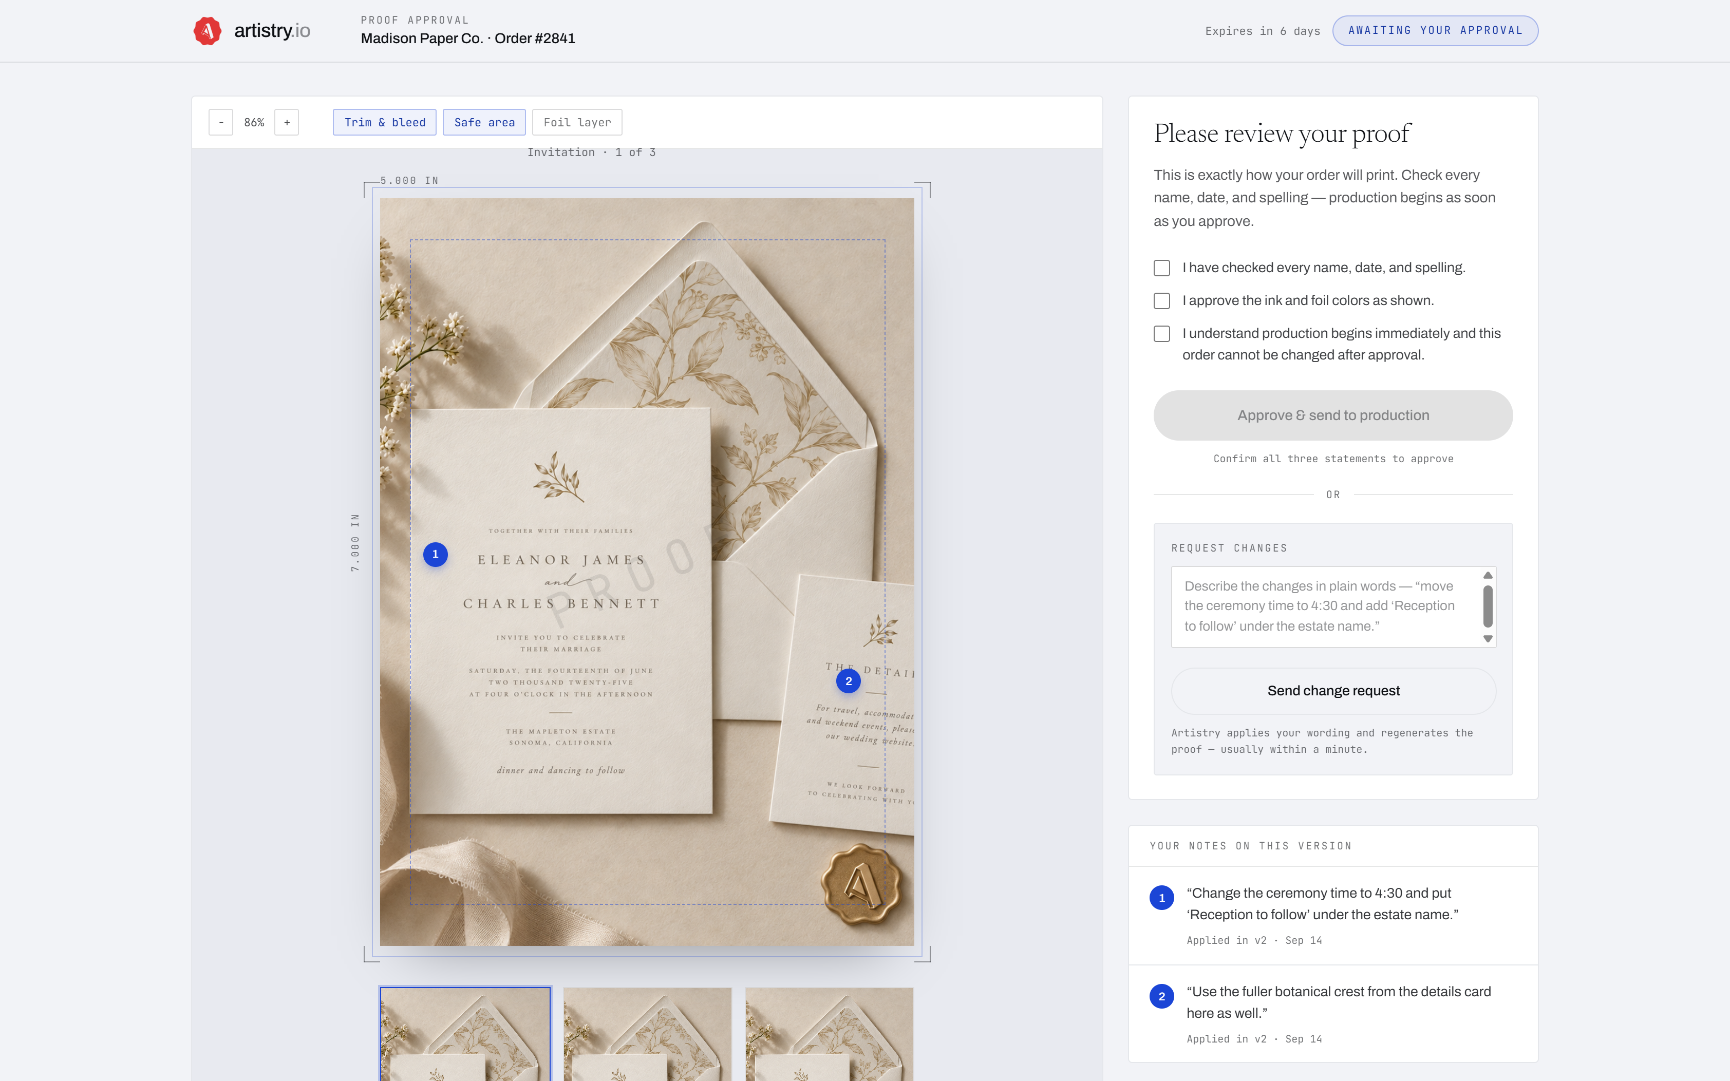Click Approve & send to production button
Screen dimensions: 1730x1081
pos(1332,415)
